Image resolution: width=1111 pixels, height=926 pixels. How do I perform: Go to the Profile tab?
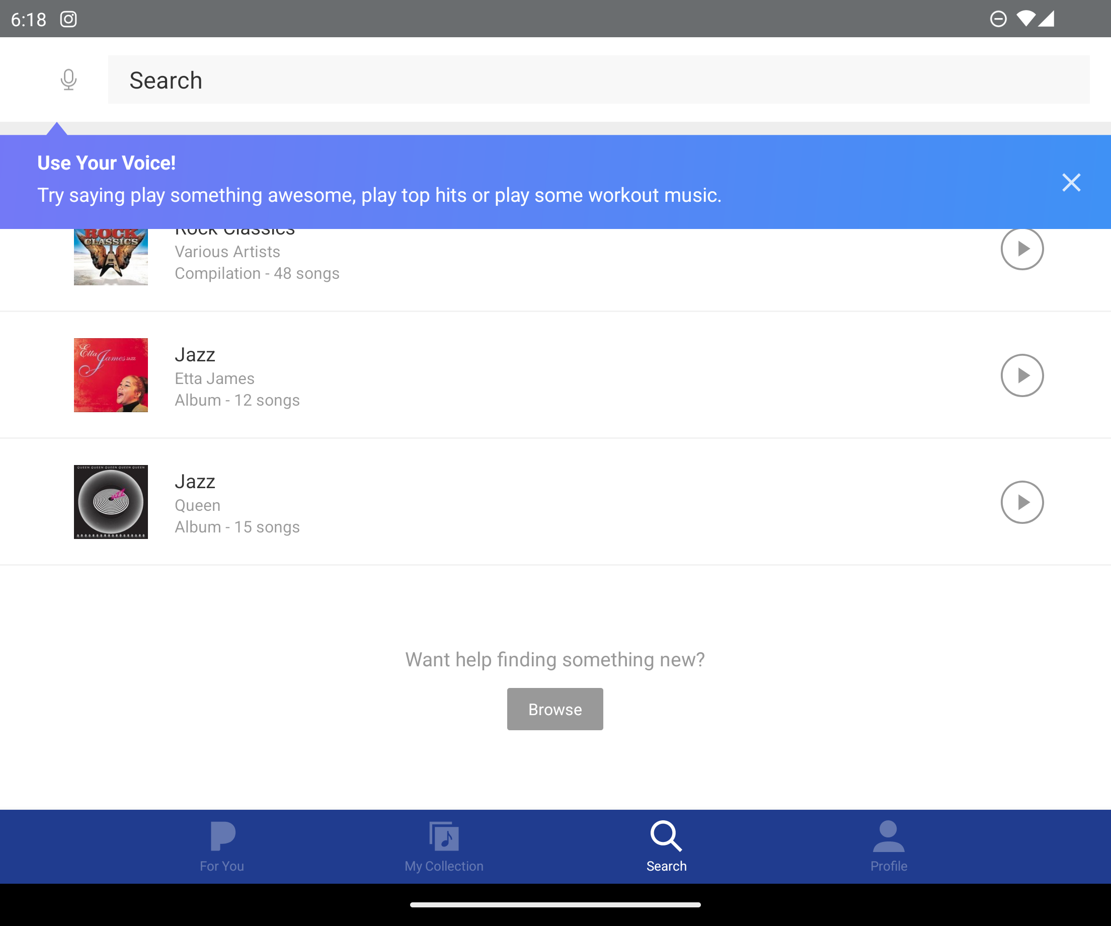pos(888,846)
